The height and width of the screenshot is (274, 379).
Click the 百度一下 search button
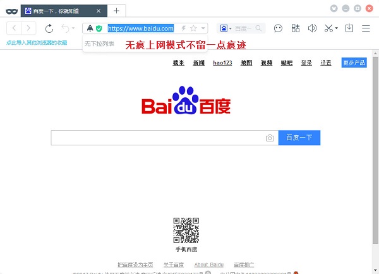[x=299, y=138]
